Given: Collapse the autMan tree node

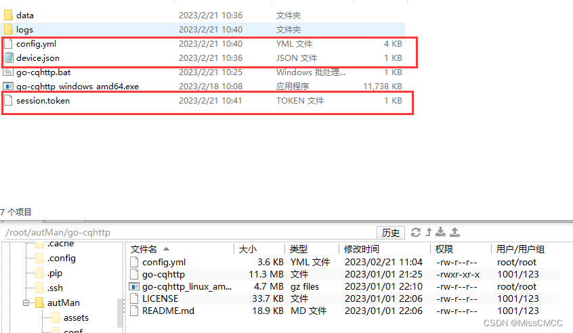Looking at the screenshot, I should coord(26,303).
